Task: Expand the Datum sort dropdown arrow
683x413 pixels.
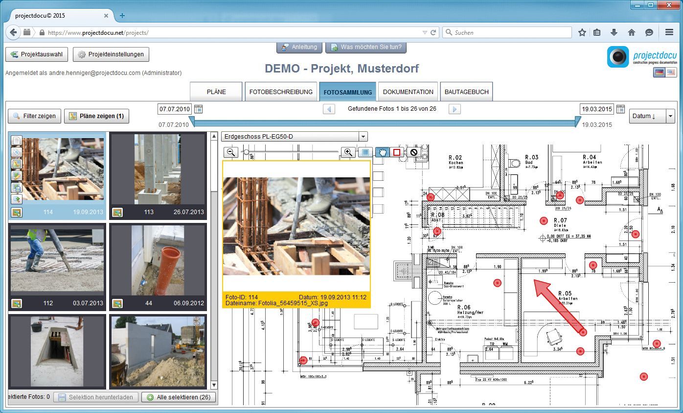Action: click(x=670, y=116)
